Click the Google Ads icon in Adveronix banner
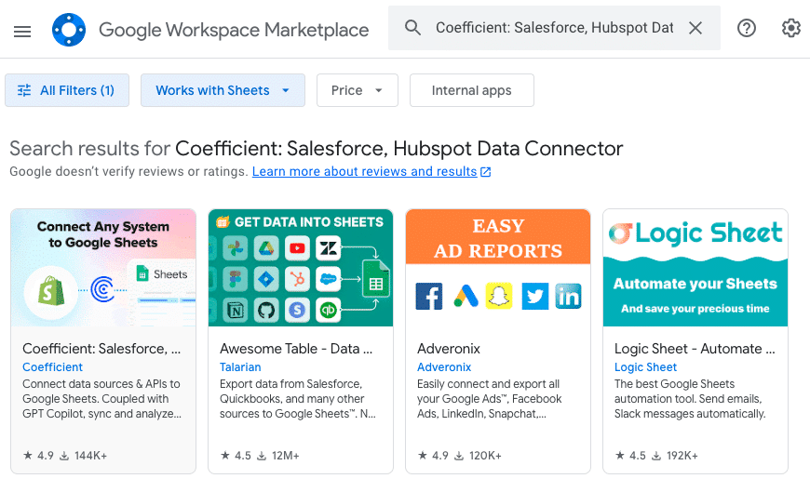This screenshot has width=810, height=492. (x=466, y=297)
